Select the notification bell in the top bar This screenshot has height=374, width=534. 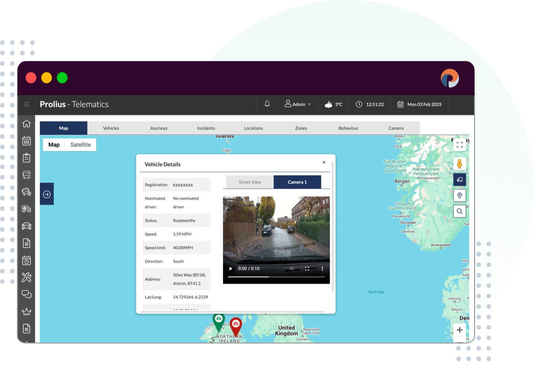point(267,104)
